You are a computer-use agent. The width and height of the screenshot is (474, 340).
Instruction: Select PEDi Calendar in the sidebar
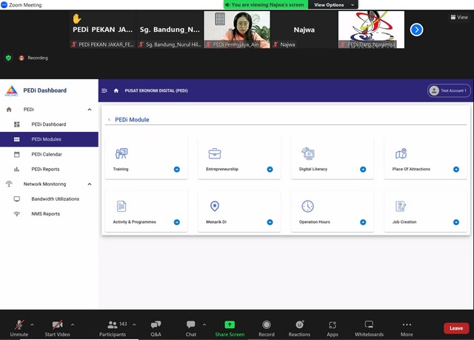[x=47, y=154]
